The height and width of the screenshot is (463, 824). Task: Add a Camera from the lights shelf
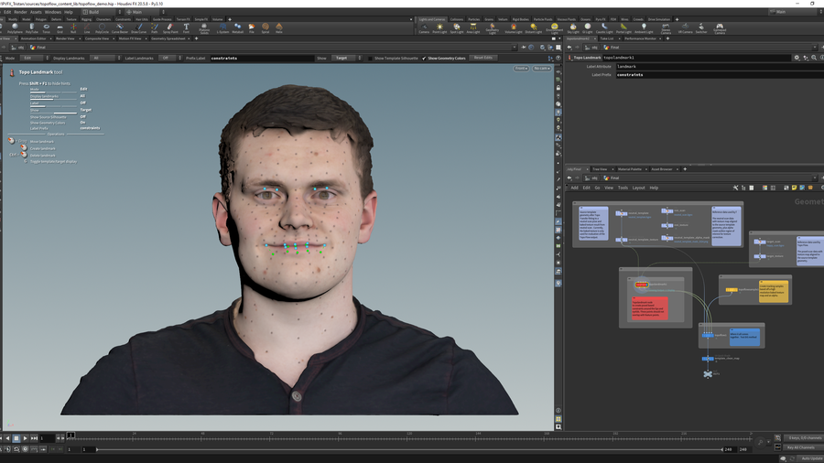[424, 28]
